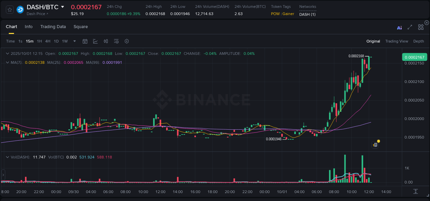Open the Binance Ai assistant
Viewport: 430px width, 201px height.
point(399,27)
